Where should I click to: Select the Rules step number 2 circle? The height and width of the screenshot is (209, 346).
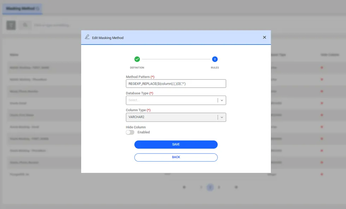(x=215, y=59)
